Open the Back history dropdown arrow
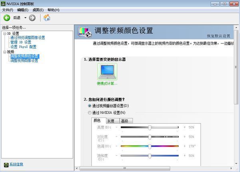The width and height of the screenshot is (240, 172). (26, 18)
